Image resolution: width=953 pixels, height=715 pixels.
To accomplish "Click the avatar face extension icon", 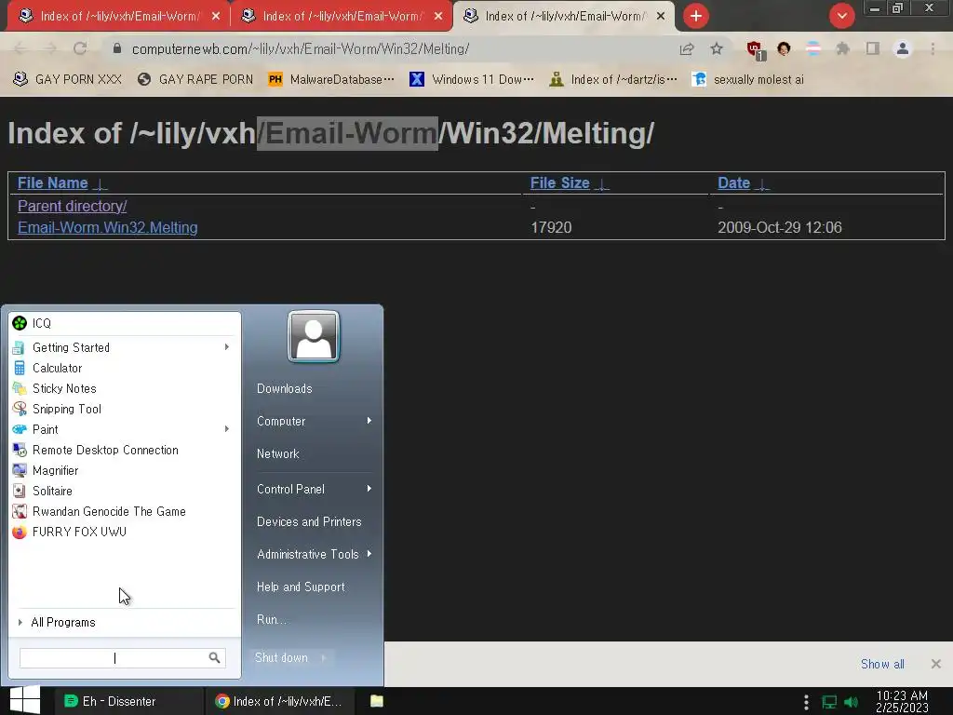I will (x=784, y=48).
